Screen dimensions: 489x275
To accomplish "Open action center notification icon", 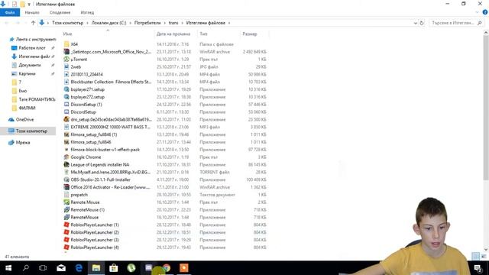I will [x=478, y=268].
